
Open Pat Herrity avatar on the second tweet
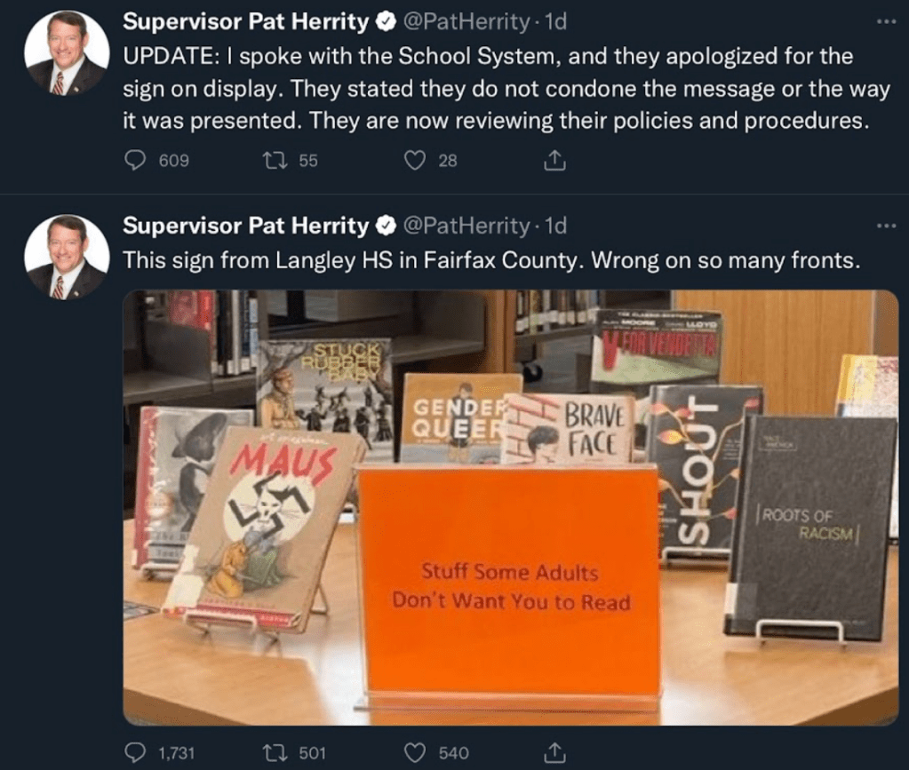(67, 257)
